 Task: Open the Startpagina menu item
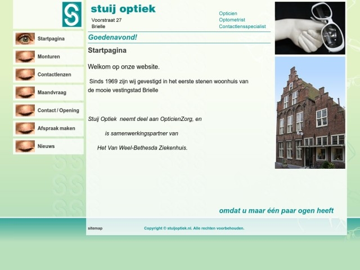(51, 39)
